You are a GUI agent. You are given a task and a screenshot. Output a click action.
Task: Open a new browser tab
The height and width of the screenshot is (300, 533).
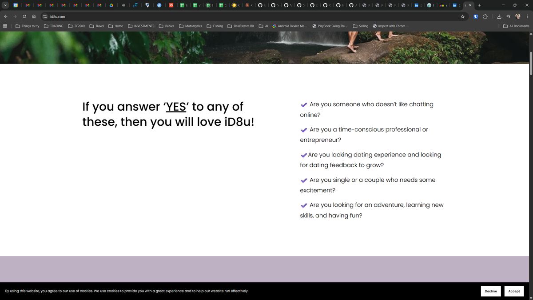(480, 5)
